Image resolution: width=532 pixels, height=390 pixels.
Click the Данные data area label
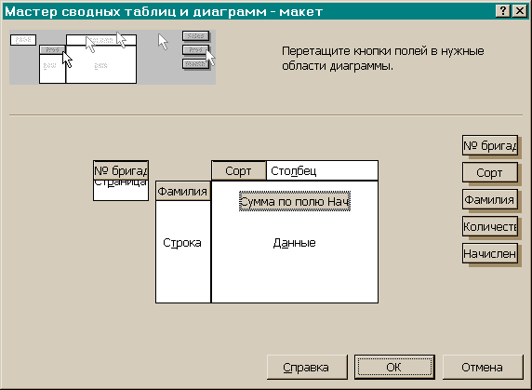point(295,243)
